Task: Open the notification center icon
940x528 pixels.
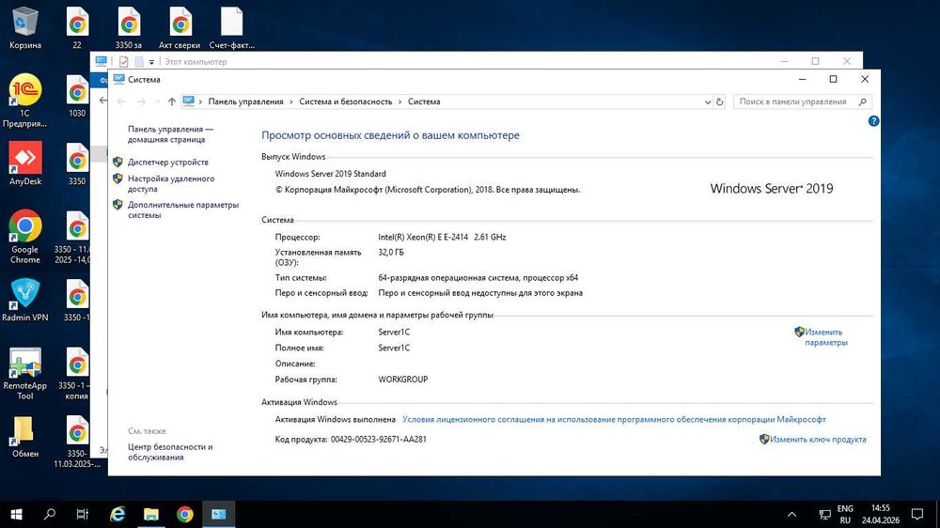Action: click(x=916, y=514)
